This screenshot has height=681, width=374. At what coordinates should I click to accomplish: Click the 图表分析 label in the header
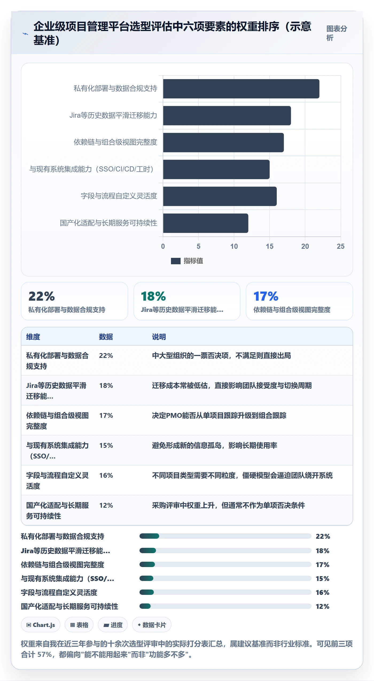point(337,33)
